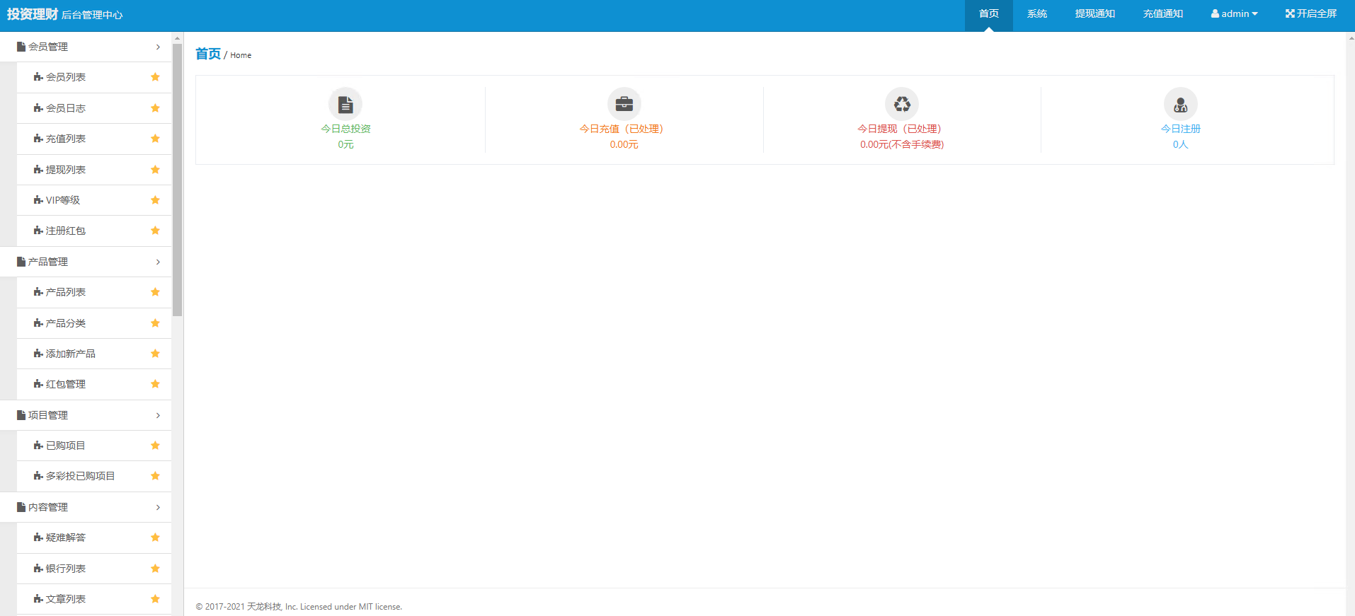The width and height of the screenshot is (1355, 616).
Task: Toggle the favorite star for VIP等级
Action: pos(155,200)
